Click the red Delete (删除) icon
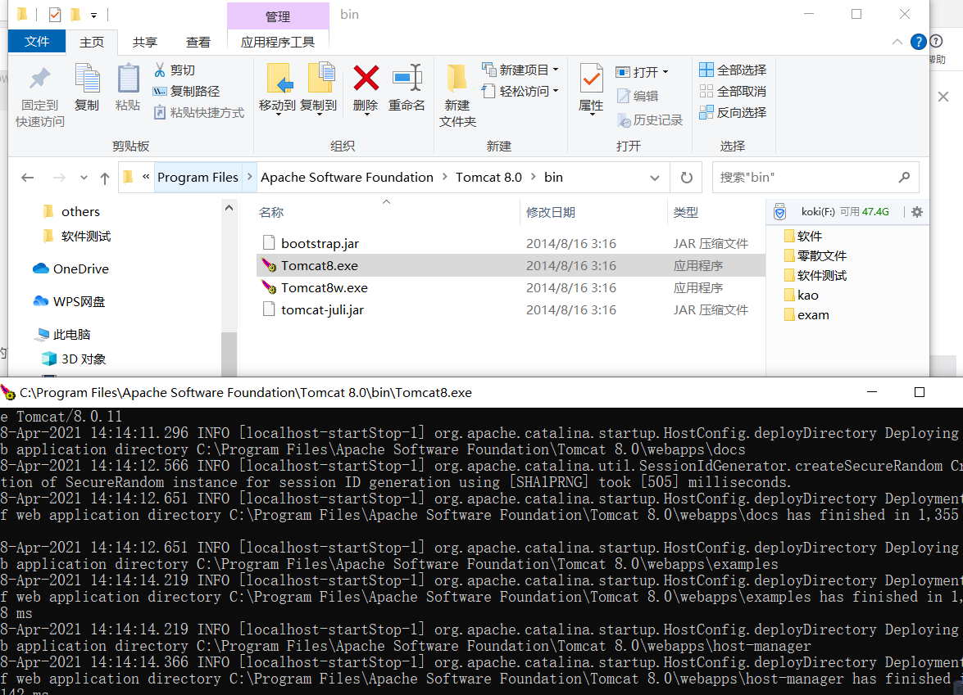The width and height of the screenshot is (963, 695). 366,79
